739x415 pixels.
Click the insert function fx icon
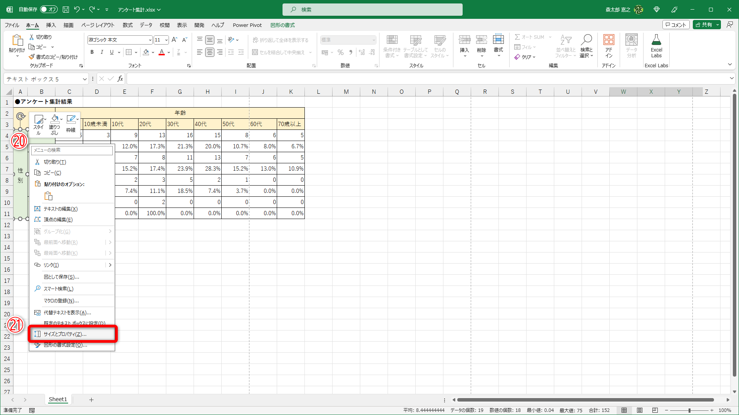pos(120,79)
